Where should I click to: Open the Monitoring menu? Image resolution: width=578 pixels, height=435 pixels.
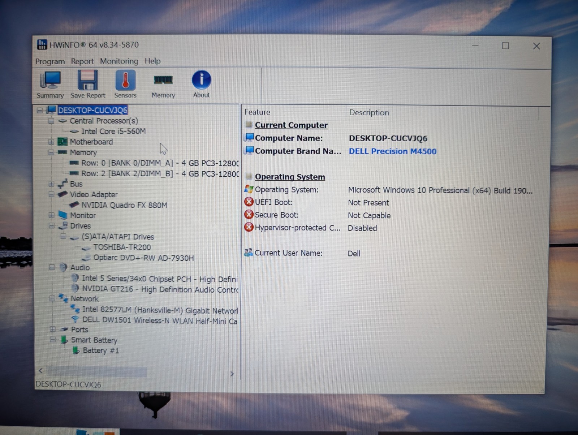tap(119, 61)
